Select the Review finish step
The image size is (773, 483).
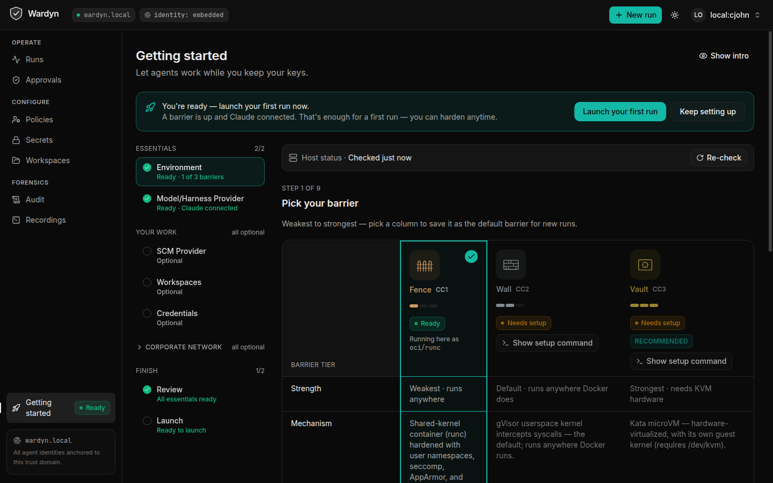[x=200, y=394]
